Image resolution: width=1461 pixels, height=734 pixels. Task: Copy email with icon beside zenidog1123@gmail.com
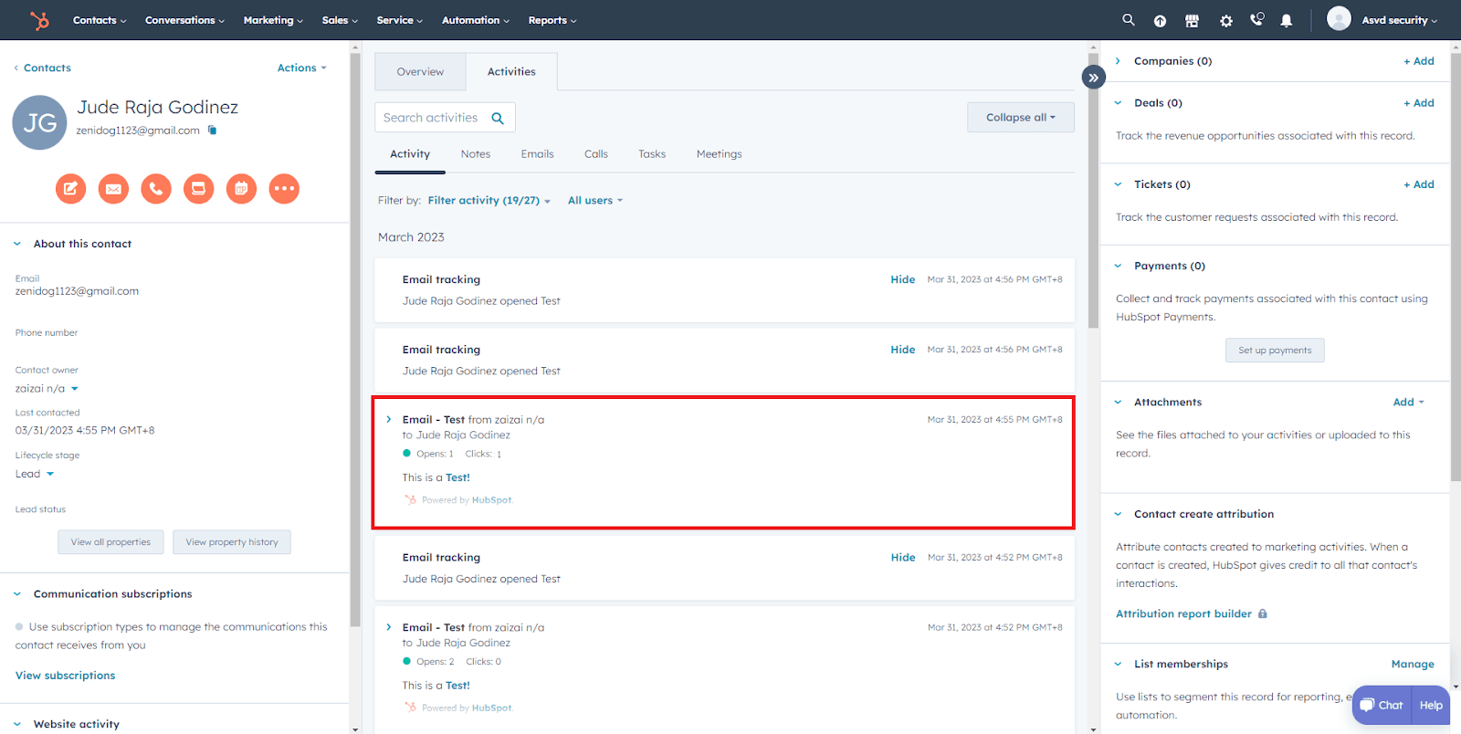point(212,131)
